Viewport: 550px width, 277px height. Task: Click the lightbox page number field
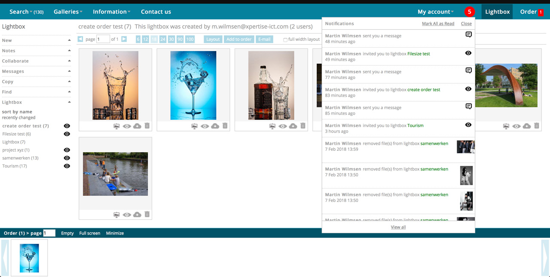point(103,39)
